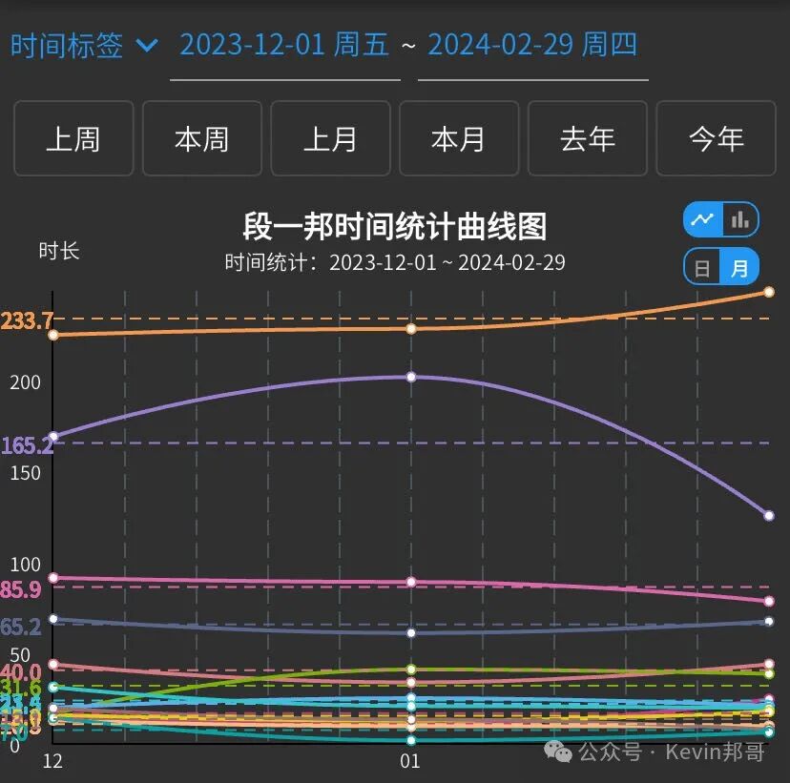Click y-axis tick label 150

[25, 473]
